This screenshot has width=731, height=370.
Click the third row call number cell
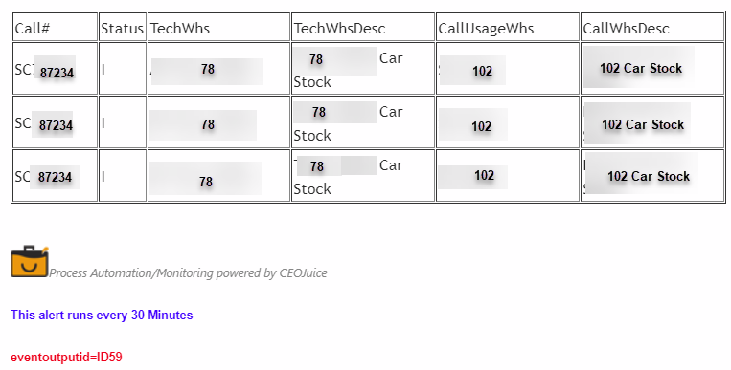[55, 176]
